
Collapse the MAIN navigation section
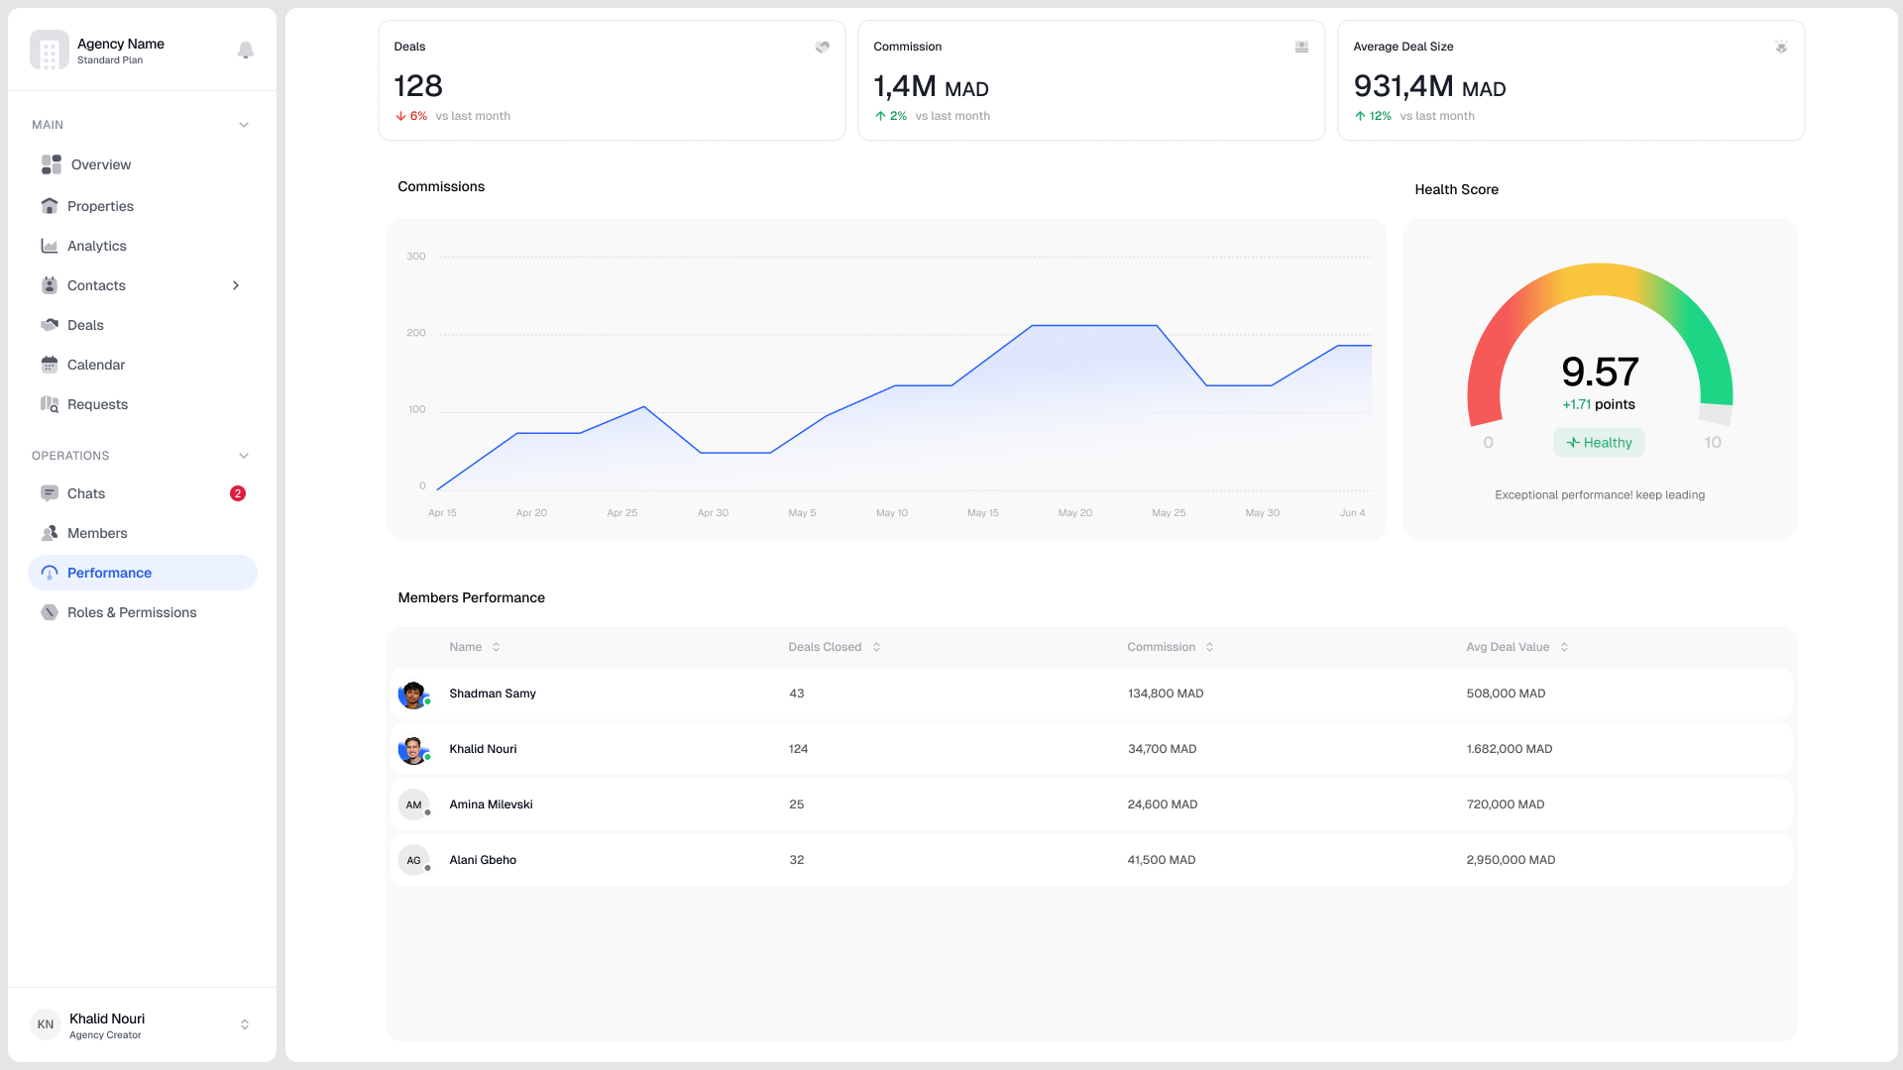click(244, 124)
